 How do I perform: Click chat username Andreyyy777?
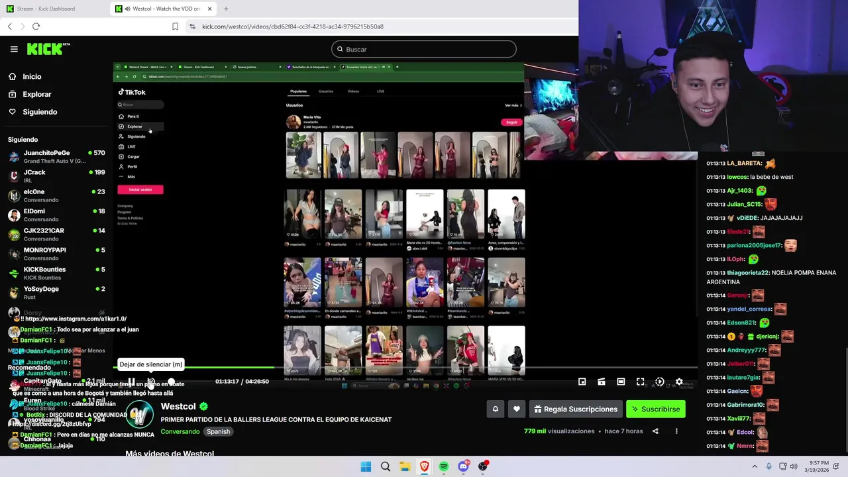[x=746, y=350]
